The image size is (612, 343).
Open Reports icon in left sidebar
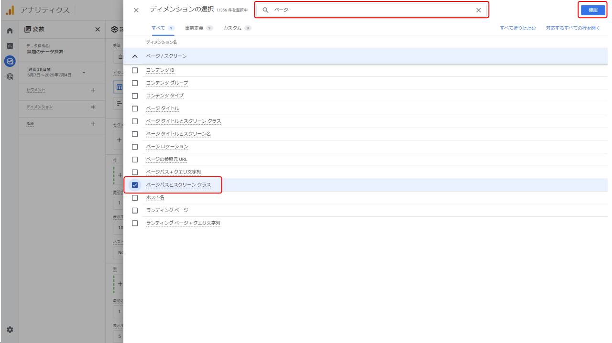coord(10,46)
